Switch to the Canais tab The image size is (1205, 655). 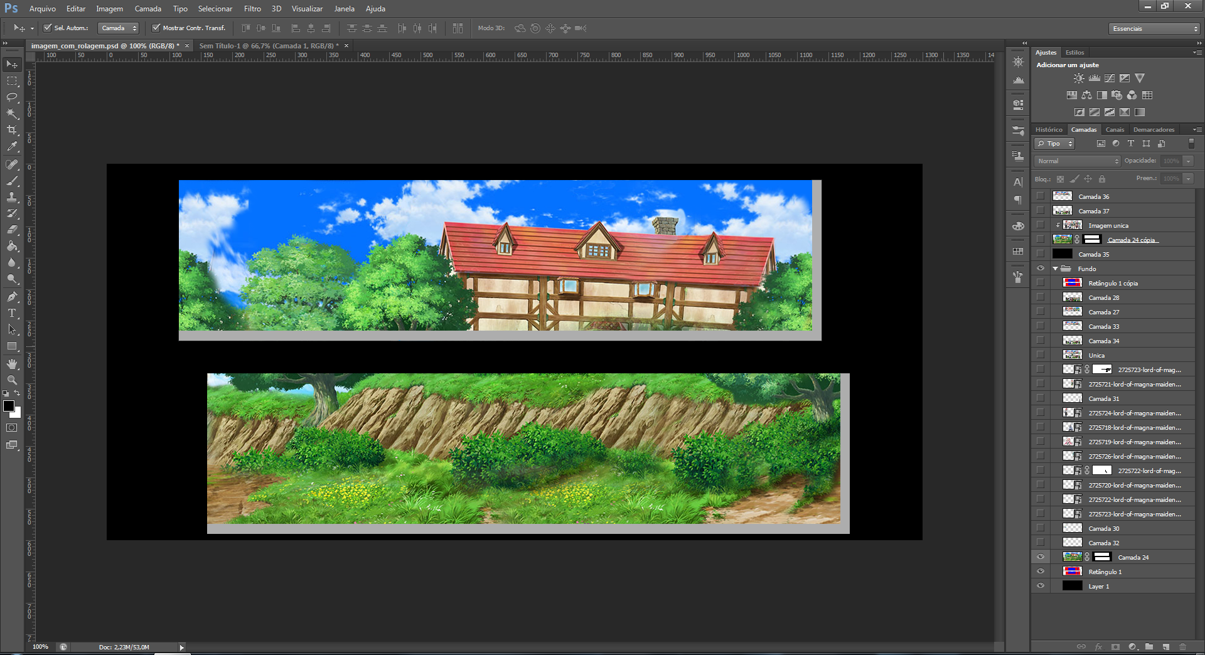coord(1115,130)
